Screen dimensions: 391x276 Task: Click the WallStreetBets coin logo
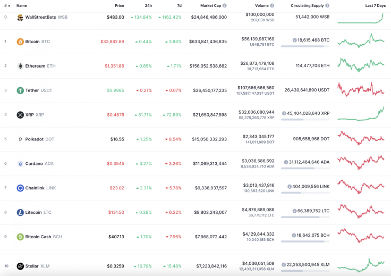click(x=20, y=17)
